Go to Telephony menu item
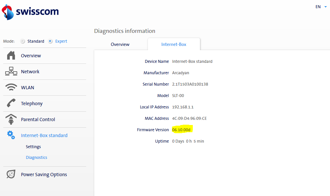 (32, 104)
